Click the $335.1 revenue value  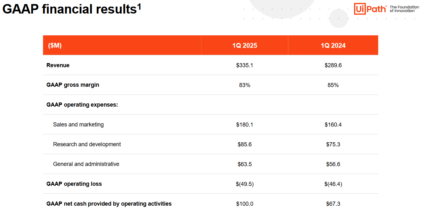[245, 65]
